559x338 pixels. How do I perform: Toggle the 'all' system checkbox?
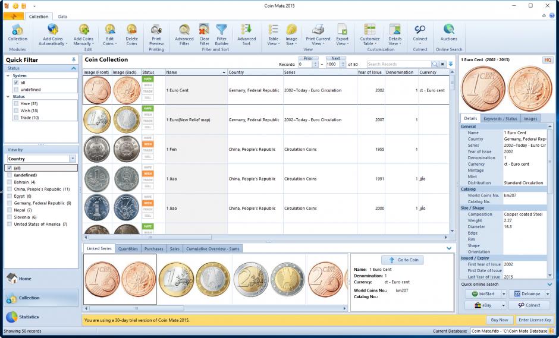coord(15,83)
